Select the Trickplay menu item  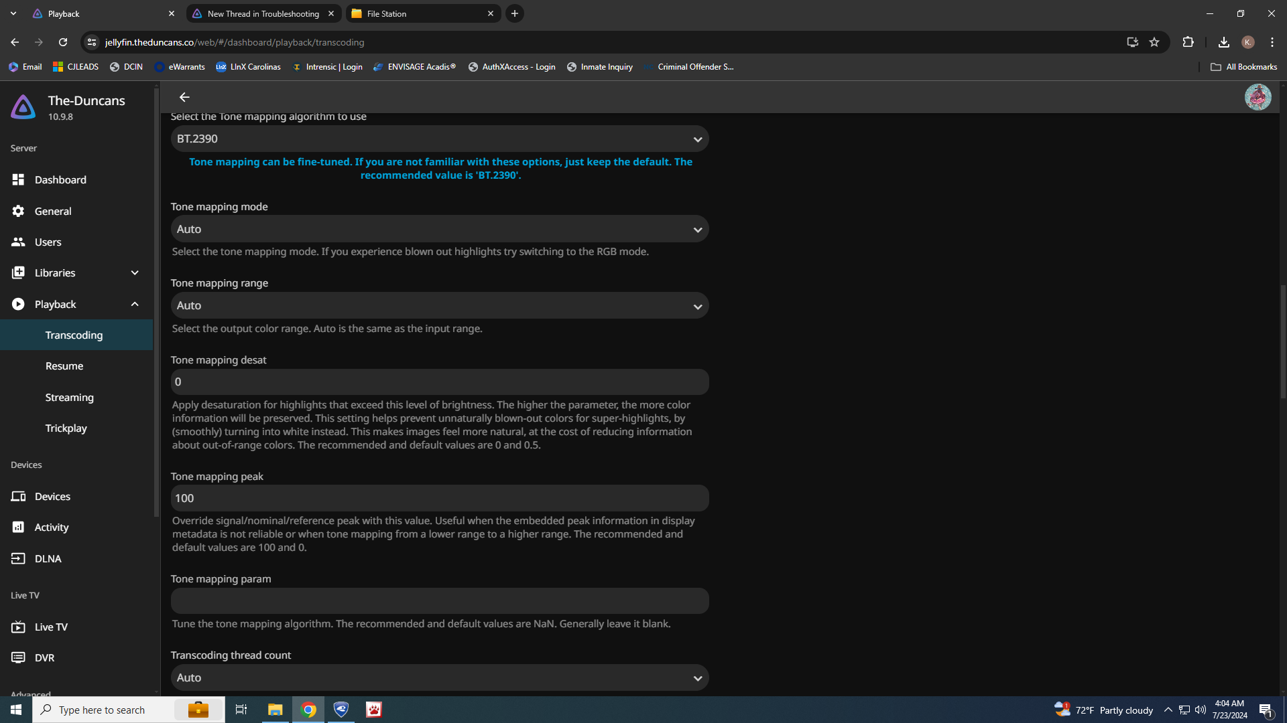pos(66,428)
